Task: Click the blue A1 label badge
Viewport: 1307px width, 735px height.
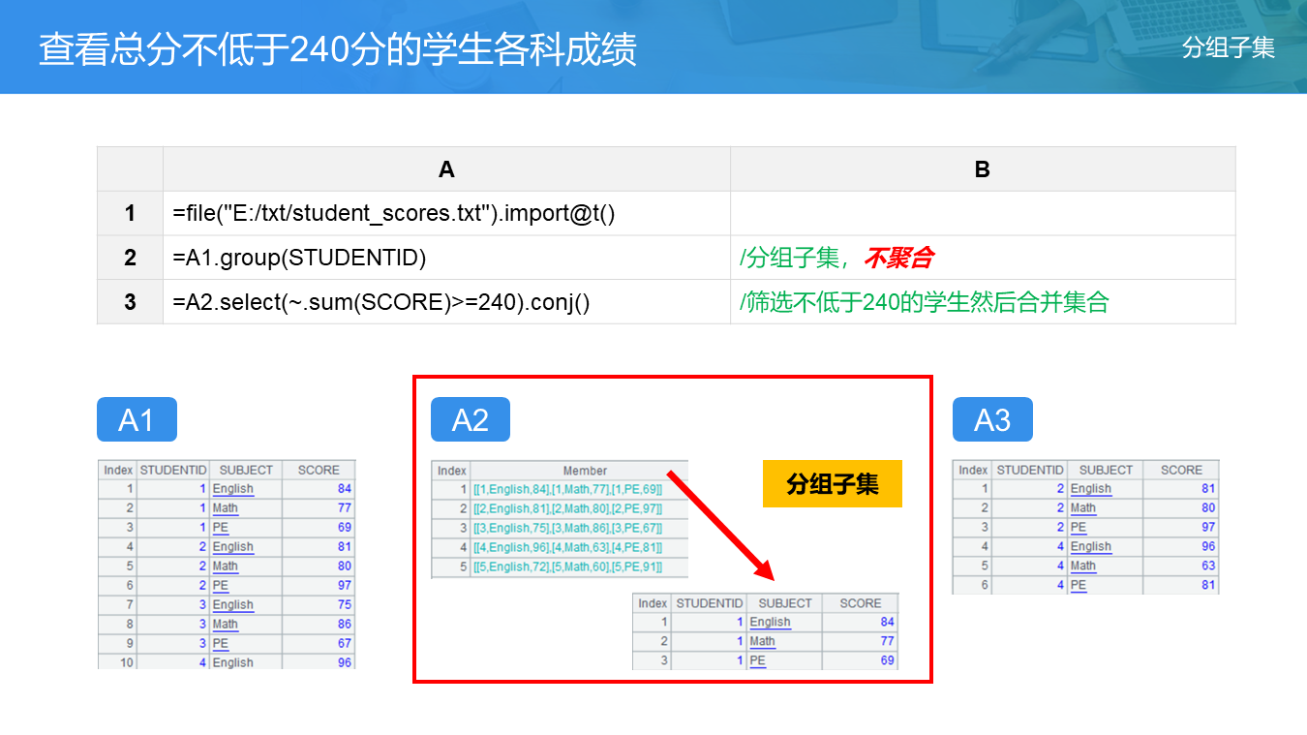Action: pos(137,419)
